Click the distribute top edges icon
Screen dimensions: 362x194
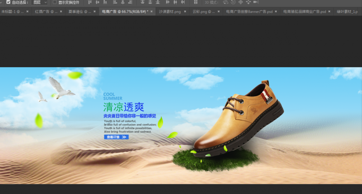(142, 2)
